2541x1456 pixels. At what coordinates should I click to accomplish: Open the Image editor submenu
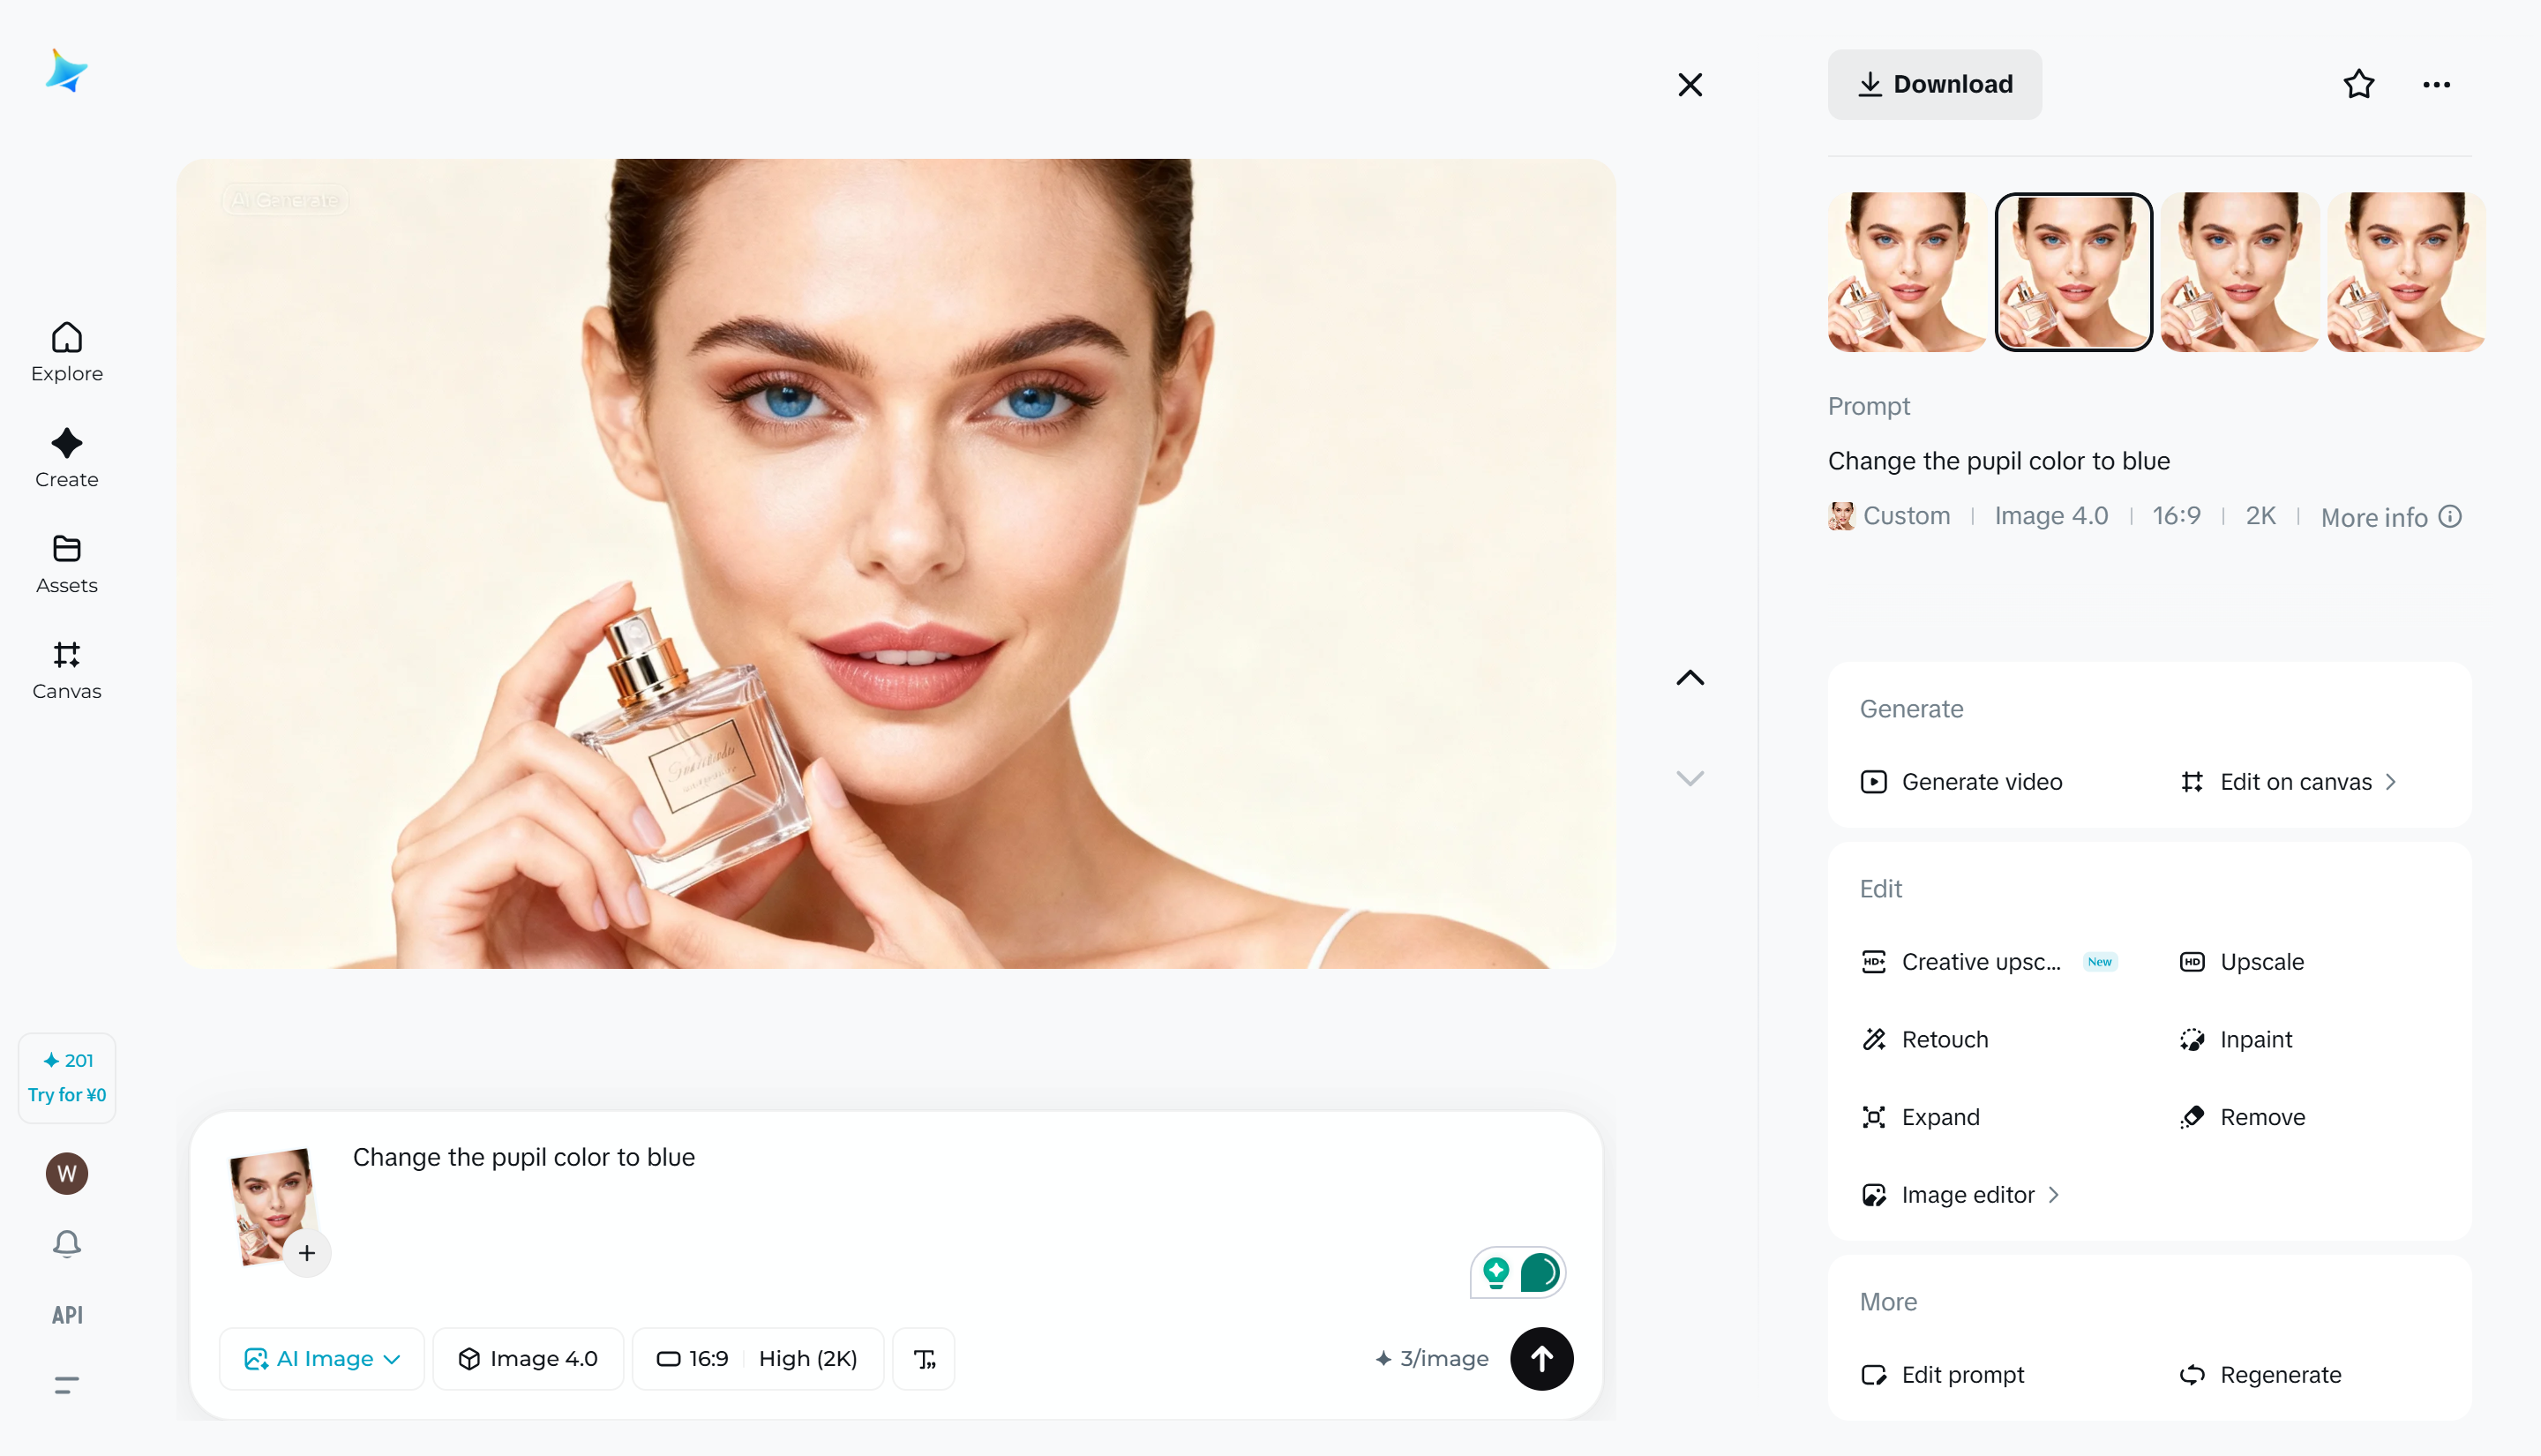click(x=1960, y=1195)
